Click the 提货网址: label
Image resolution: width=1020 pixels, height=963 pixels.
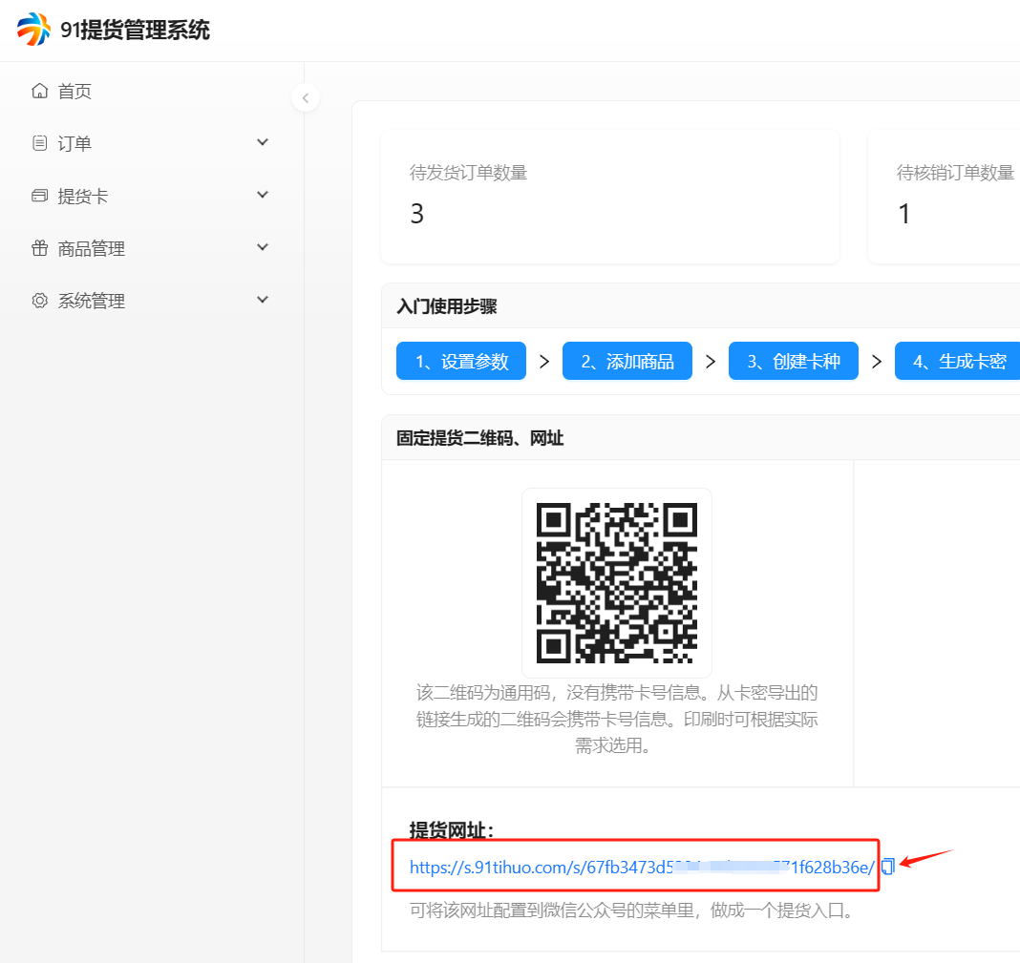452,829
